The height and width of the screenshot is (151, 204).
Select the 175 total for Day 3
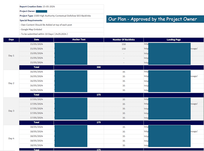(99, 123)
